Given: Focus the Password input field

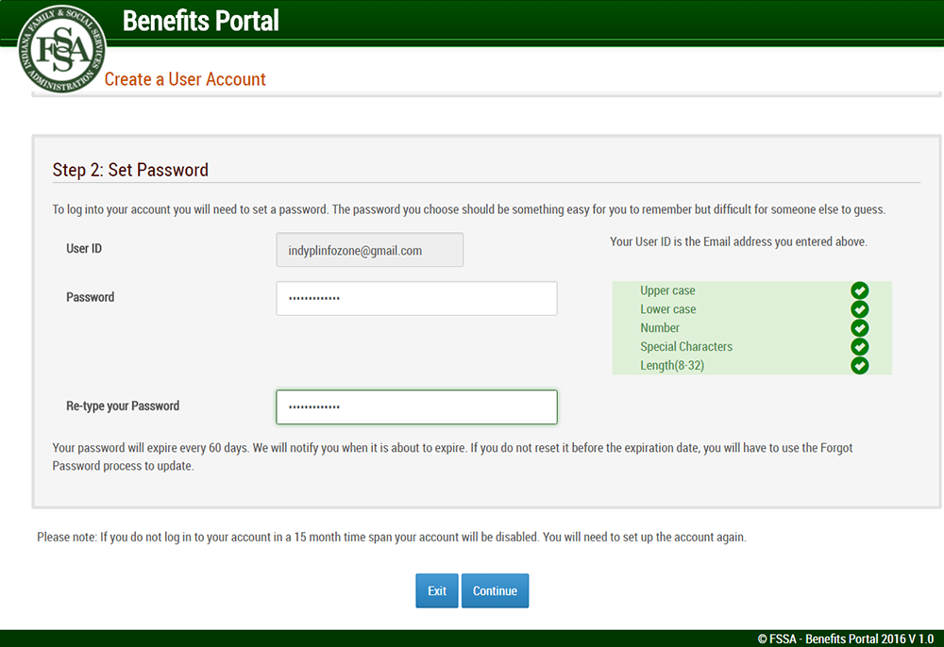Looking at the screenshot, I should point(416,298).
